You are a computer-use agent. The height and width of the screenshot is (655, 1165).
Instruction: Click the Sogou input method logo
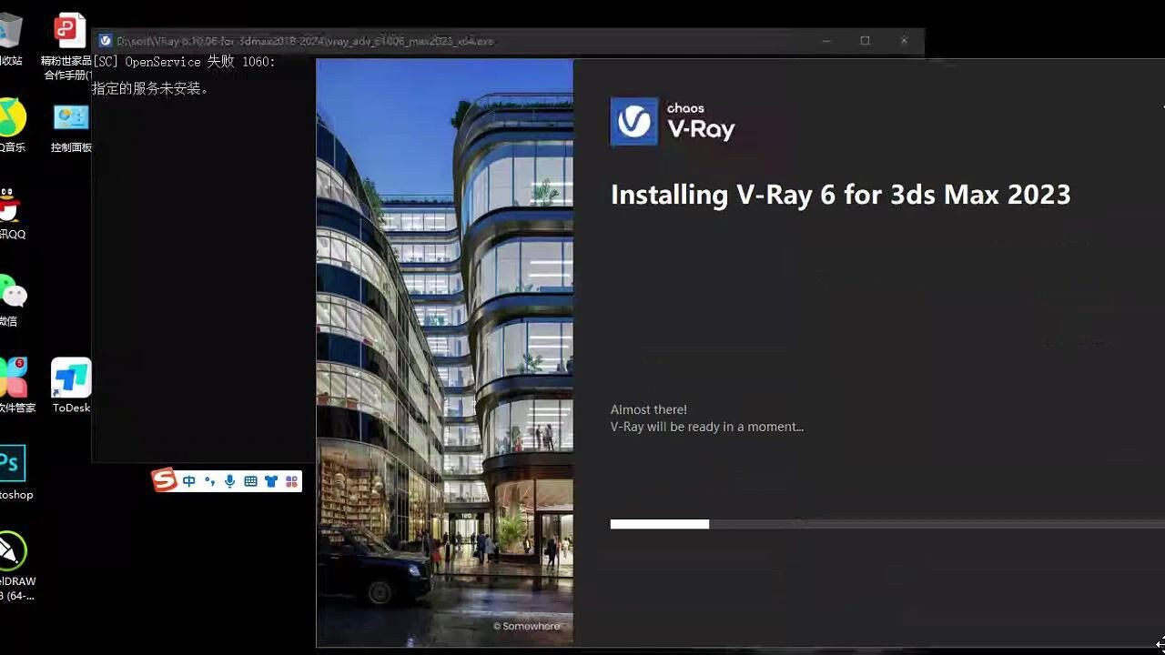click(x=164, y=479)
